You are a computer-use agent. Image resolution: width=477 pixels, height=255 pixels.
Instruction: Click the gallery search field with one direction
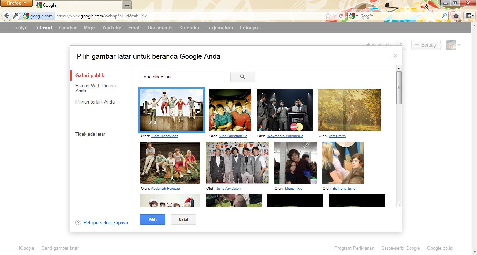(x=182, y=77)
